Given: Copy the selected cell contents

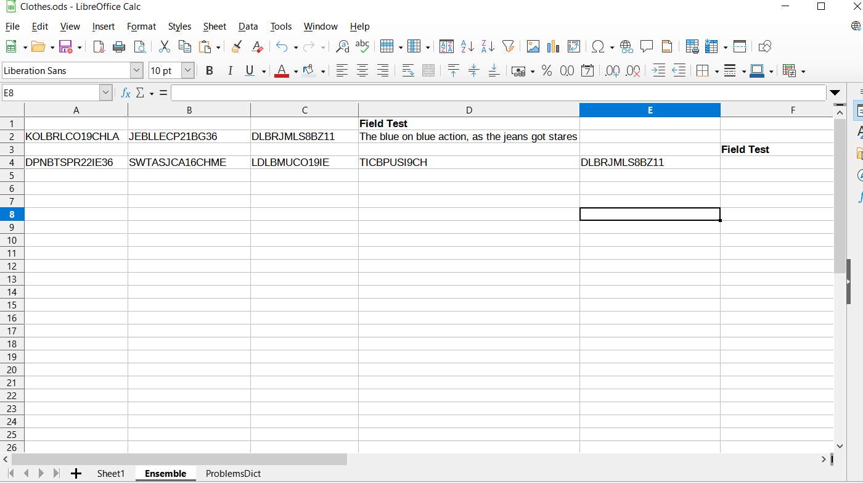Looking at the screenshot, I should tap(184, 46).
